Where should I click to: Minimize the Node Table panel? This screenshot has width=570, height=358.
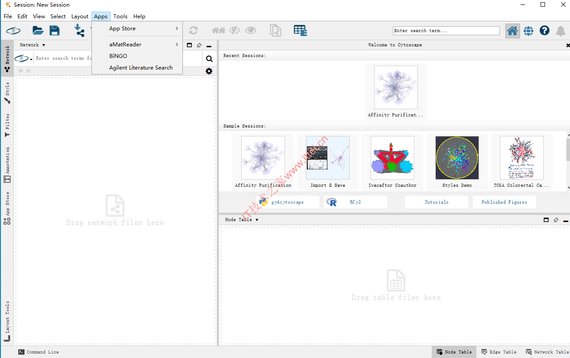(566, 221)
